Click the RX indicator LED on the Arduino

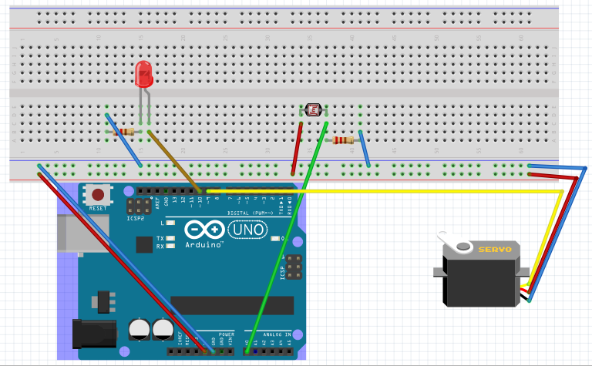tap(170, 246)
